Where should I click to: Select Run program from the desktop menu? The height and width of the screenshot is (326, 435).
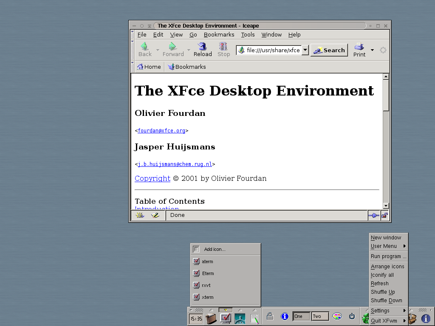tap(388, 256)
